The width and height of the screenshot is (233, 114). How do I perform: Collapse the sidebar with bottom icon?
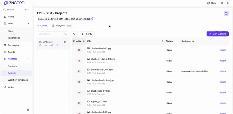click(x=28, y=110)
